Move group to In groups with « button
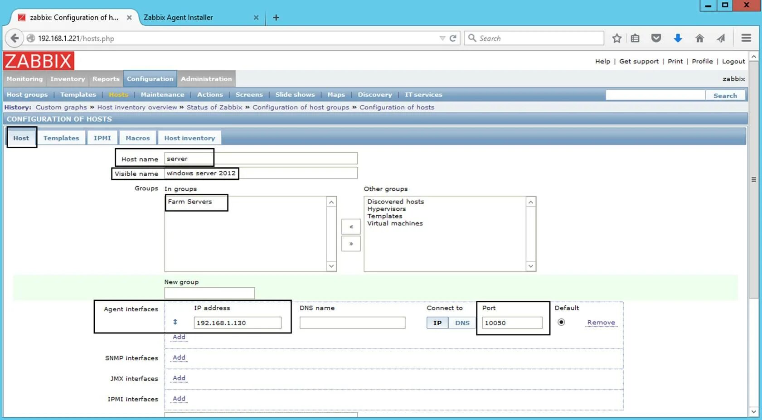The width and height of the screenshot is (762, 420). point(351,227)
